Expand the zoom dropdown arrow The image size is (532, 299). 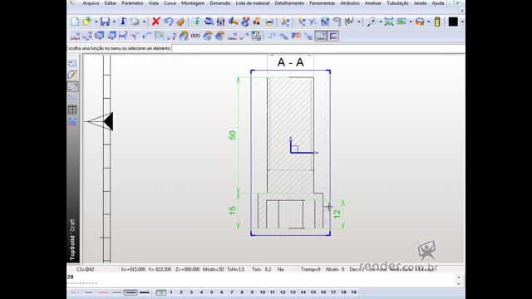coord(381,22)
